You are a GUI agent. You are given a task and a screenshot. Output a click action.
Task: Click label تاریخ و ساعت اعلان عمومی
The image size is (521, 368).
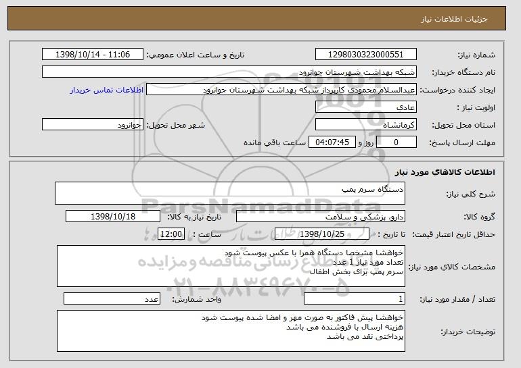click(x=196, y=55)
